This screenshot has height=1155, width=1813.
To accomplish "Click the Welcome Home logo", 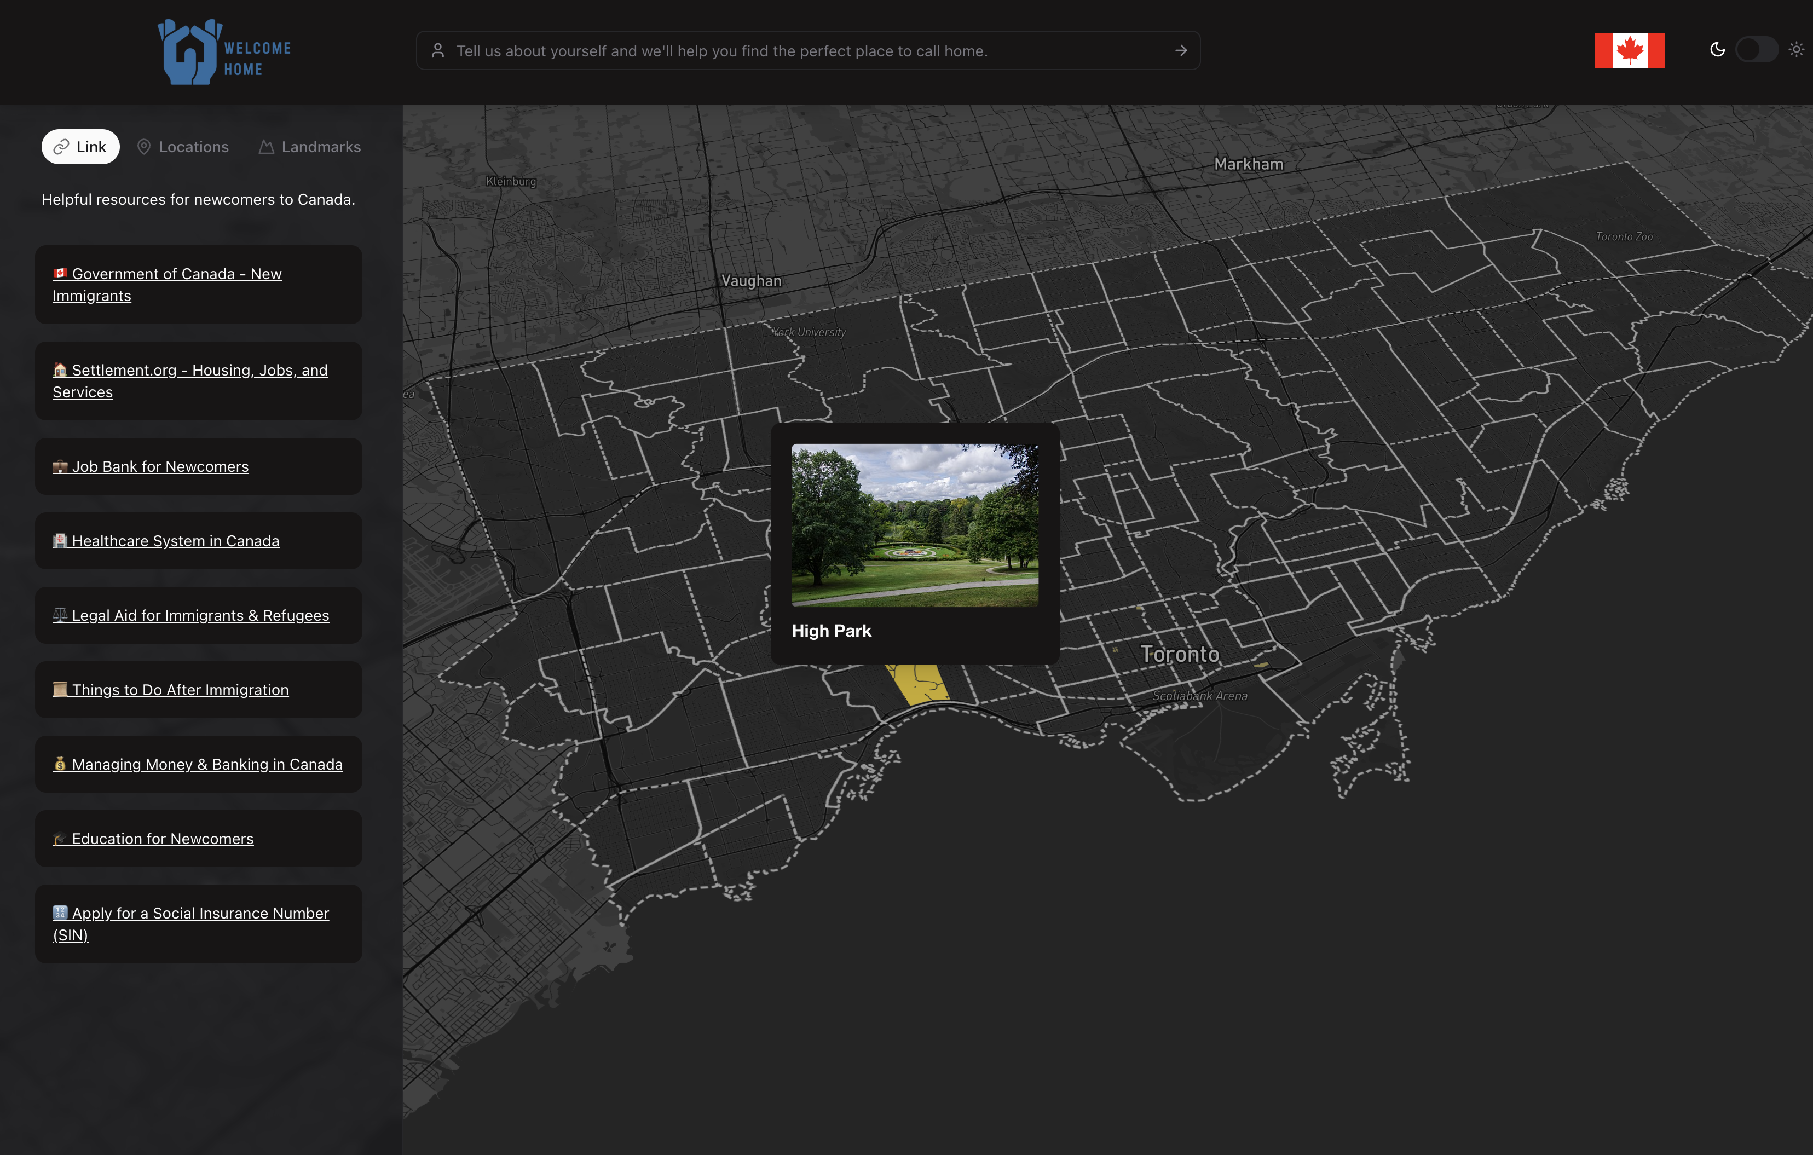I will pos(223,53).
